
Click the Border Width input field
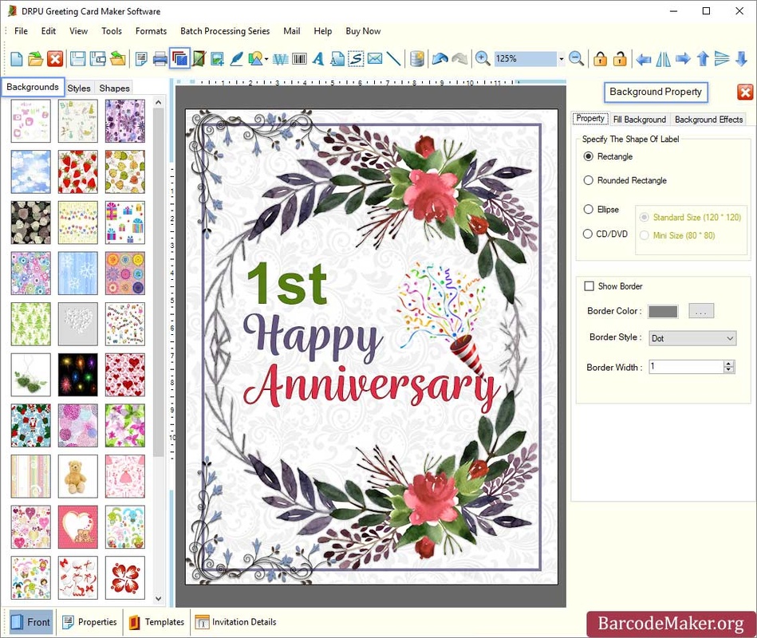(686, 367)
